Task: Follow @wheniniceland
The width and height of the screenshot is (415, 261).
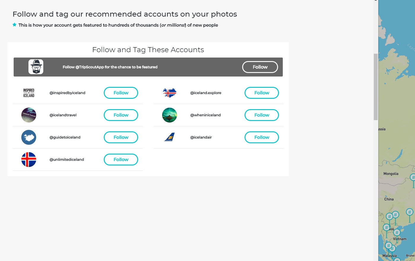Action: click(261, 115)
